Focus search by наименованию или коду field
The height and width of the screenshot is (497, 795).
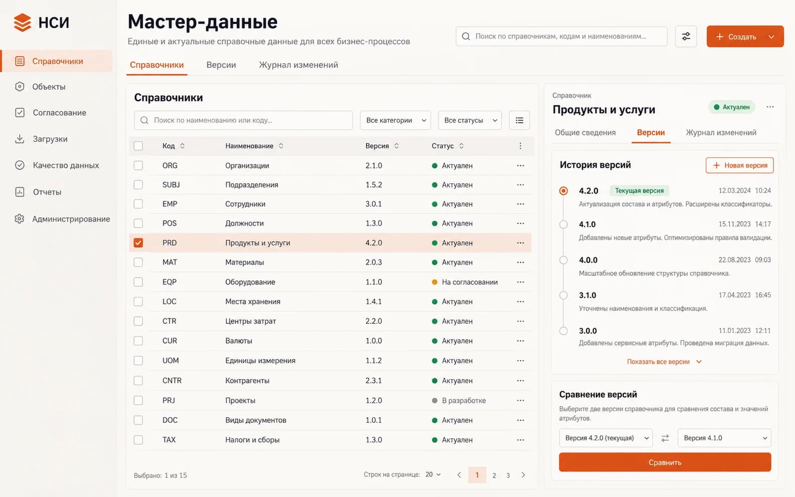(x=243, y=120)
